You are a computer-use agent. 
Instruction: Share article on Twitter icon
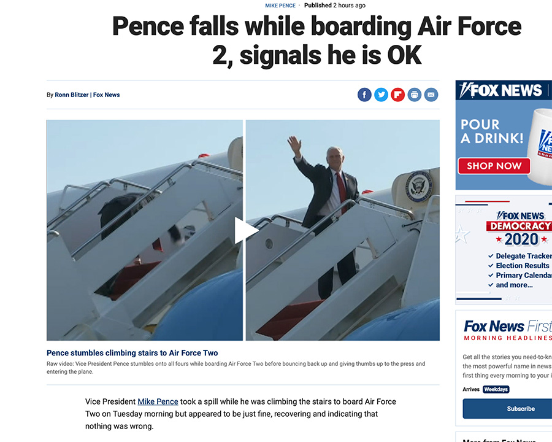[381, 95]
